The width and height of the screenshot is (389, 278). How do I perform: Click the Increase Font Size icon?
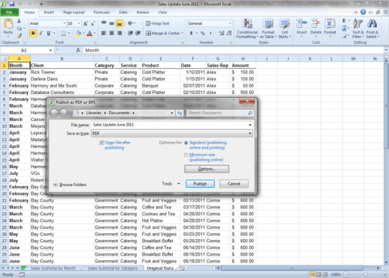85,24
